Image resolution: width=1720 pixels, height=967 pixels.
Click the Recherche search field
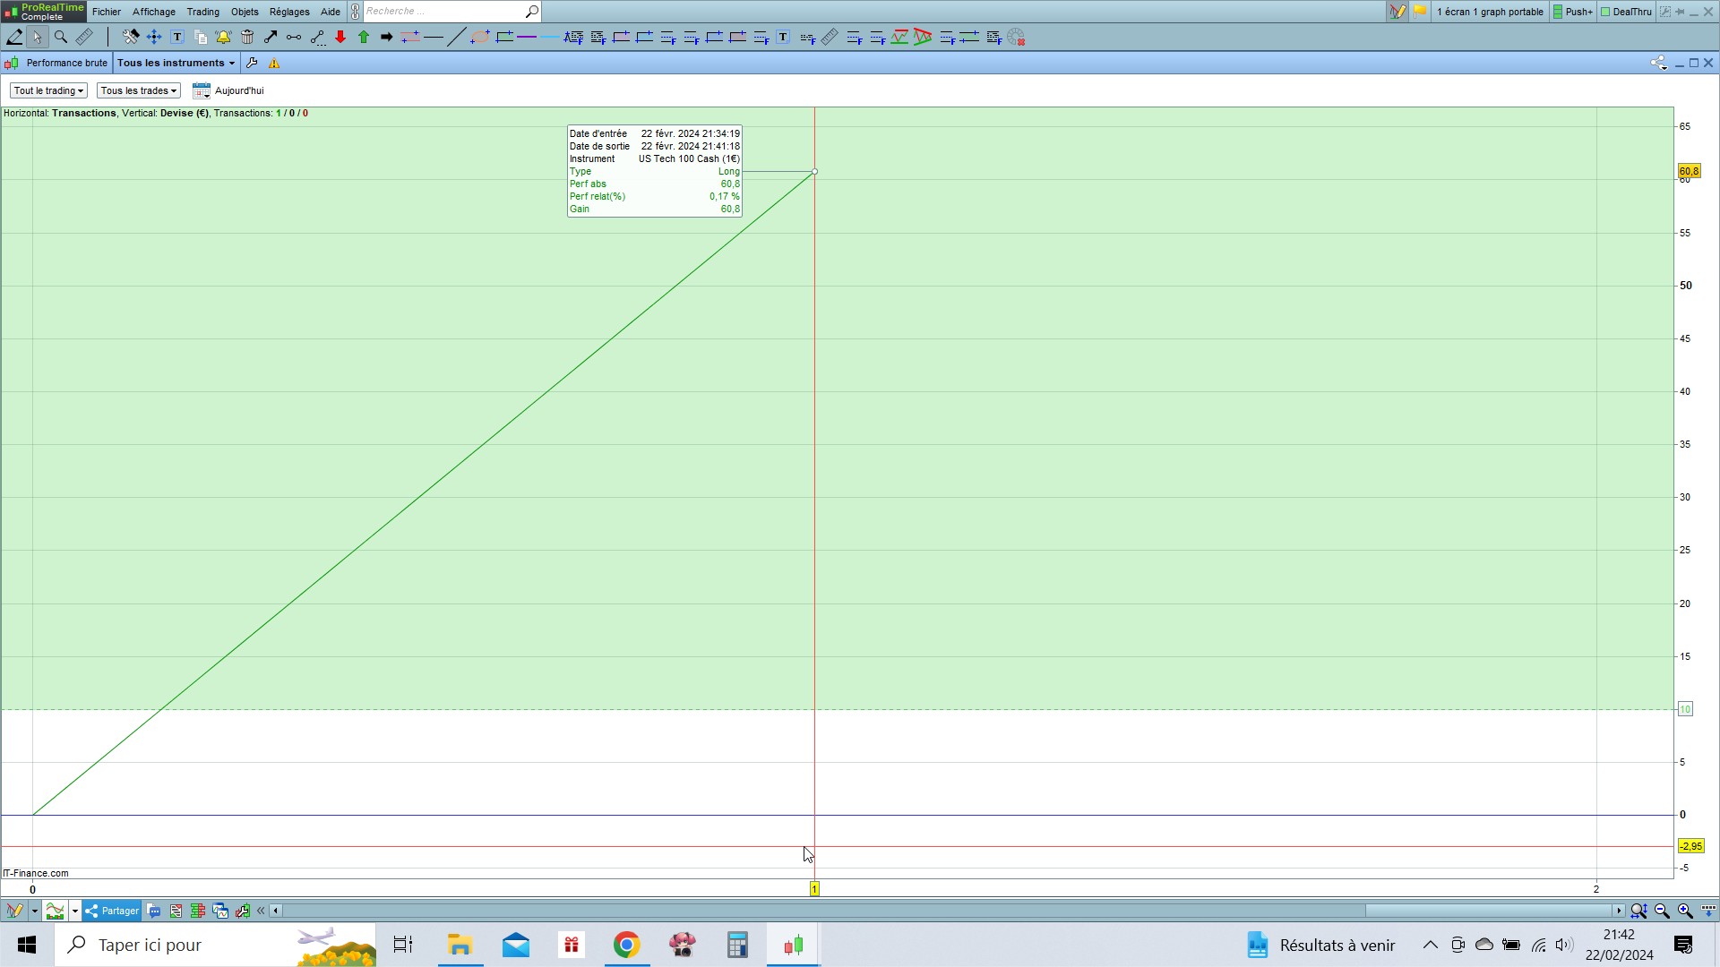(443, 12)
